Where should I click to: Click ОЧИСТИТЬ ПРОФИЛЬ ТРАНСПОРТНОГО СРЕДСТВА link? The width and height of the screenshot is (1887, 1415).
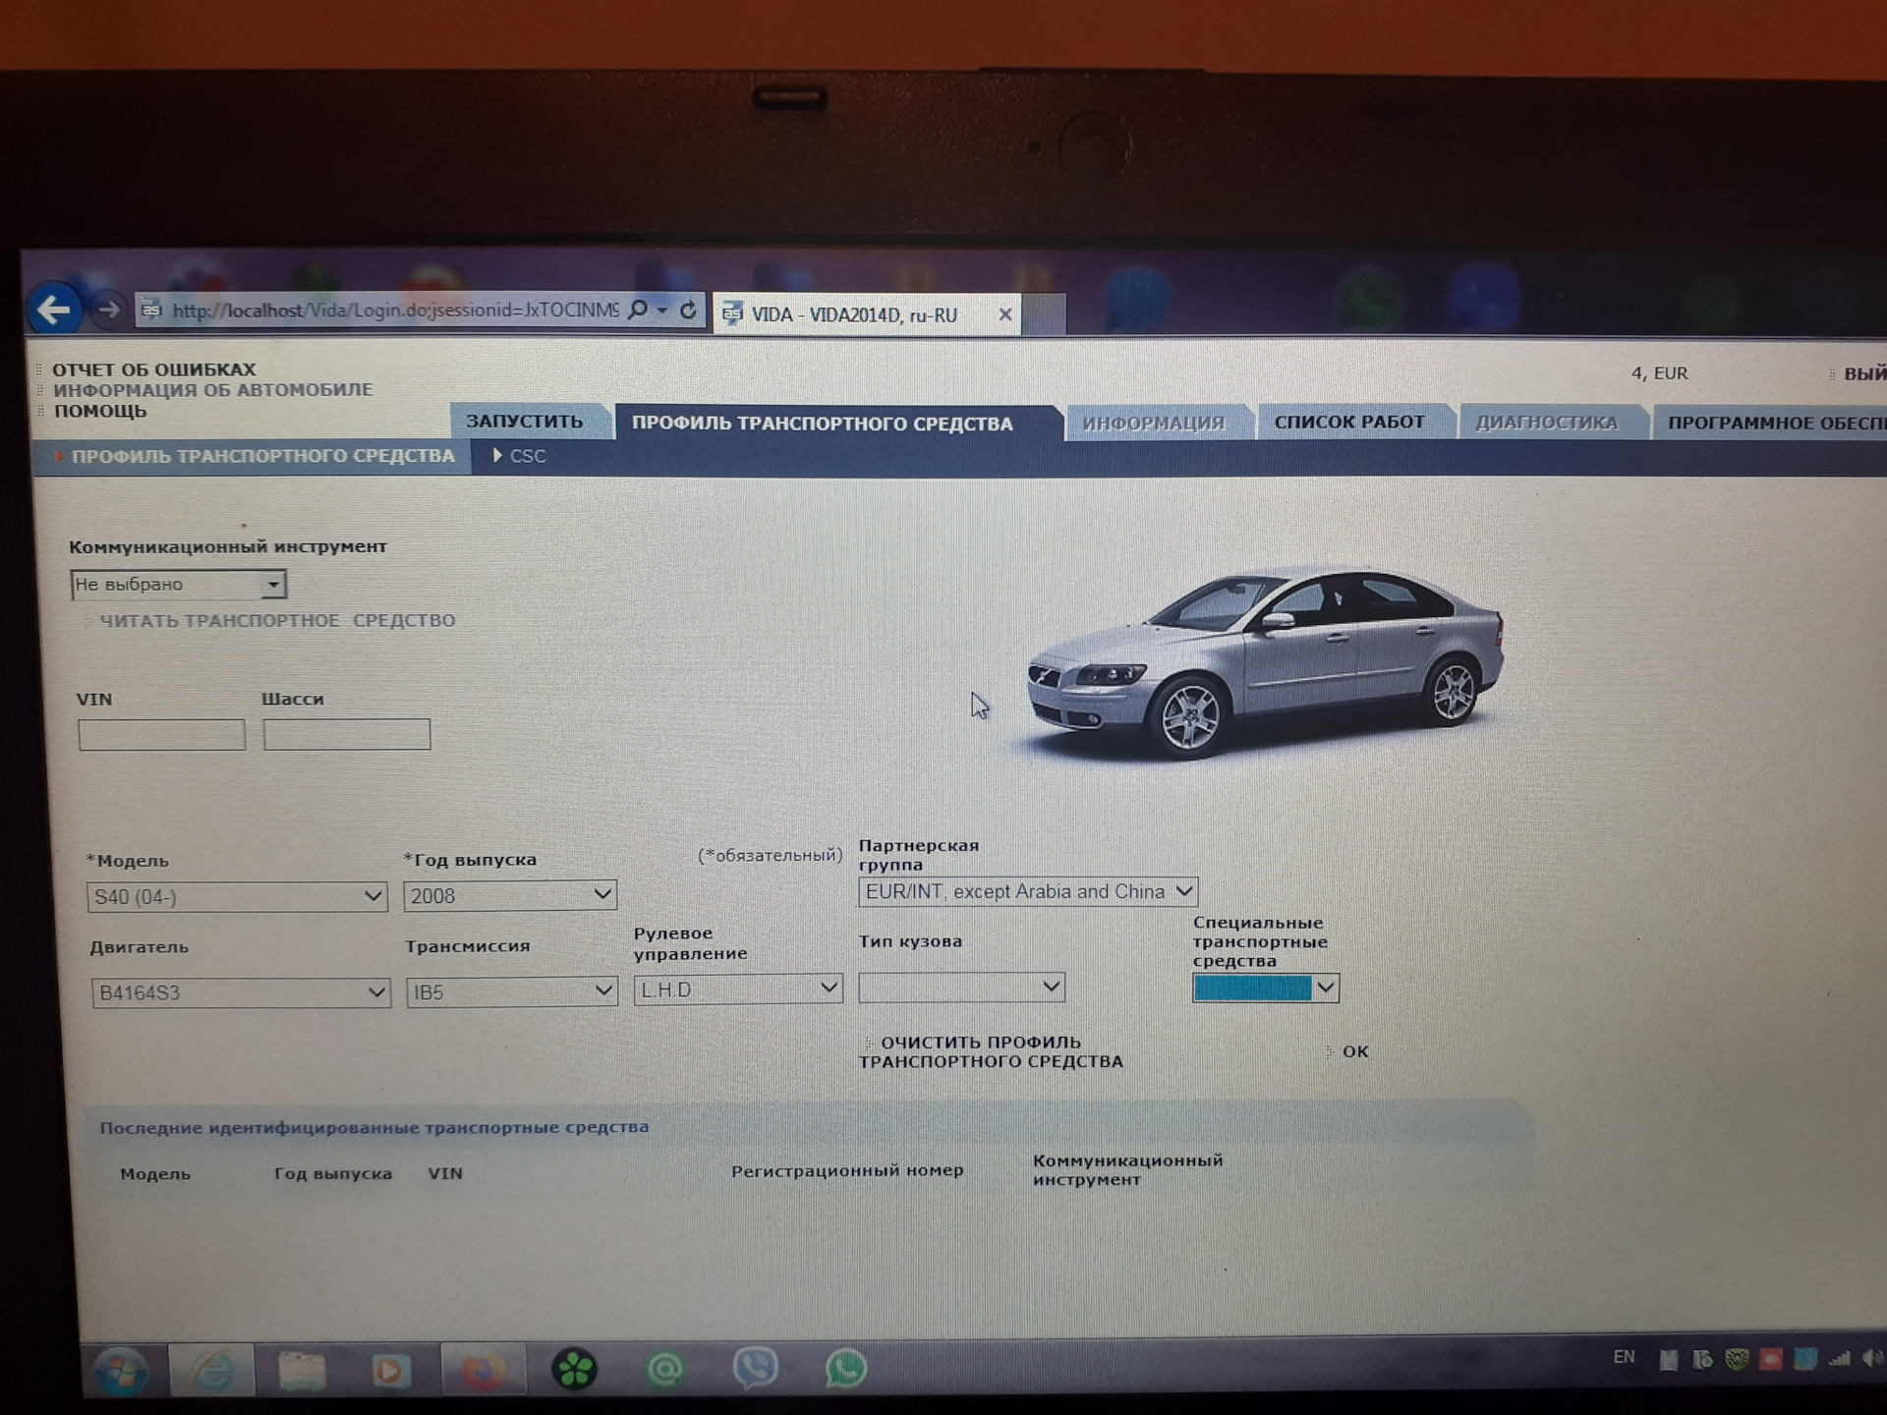(x=989, y=1051)
